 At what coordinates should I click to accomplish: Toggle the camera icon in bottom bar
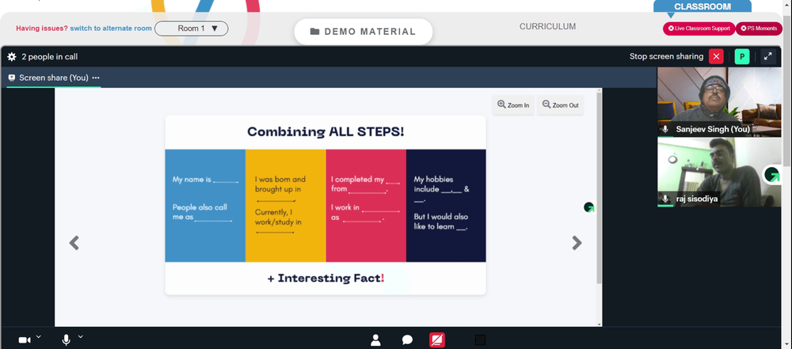25,340
